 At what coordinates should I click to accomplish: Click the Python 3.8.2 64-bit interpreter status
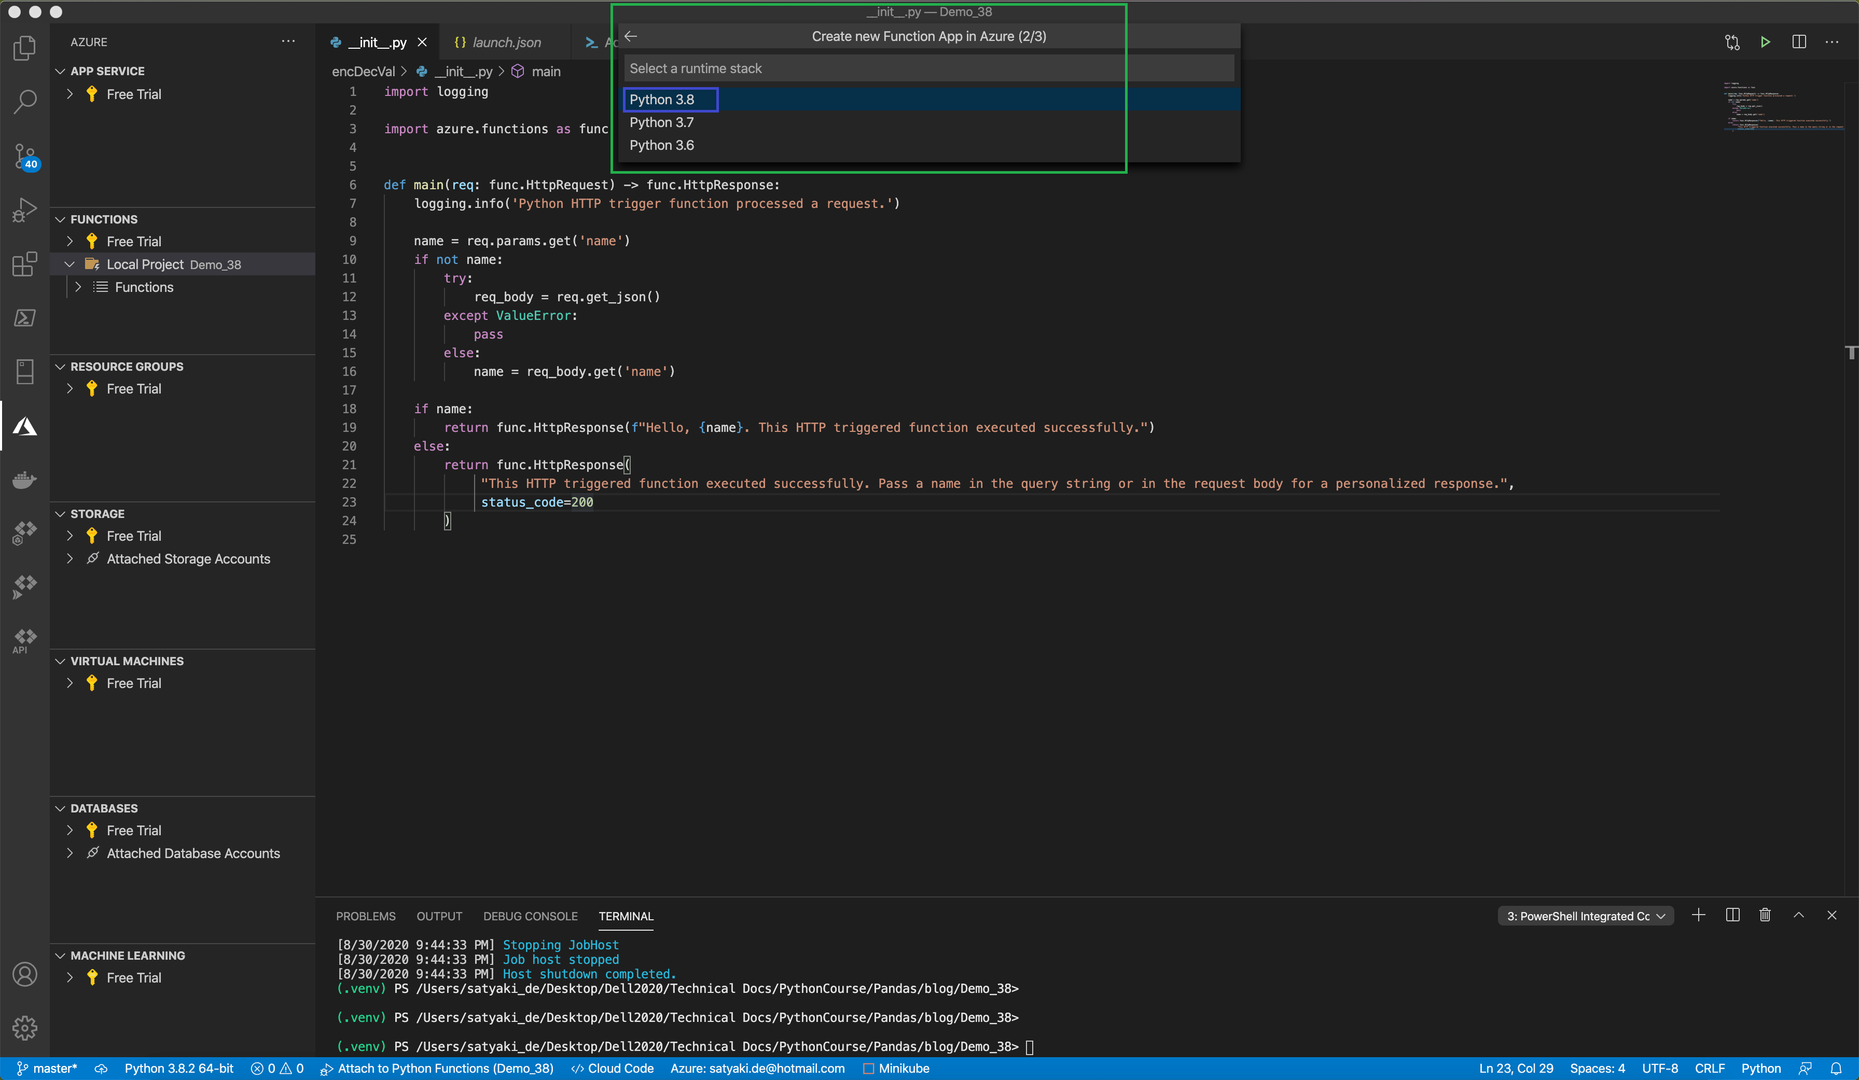pos(178,1068)
